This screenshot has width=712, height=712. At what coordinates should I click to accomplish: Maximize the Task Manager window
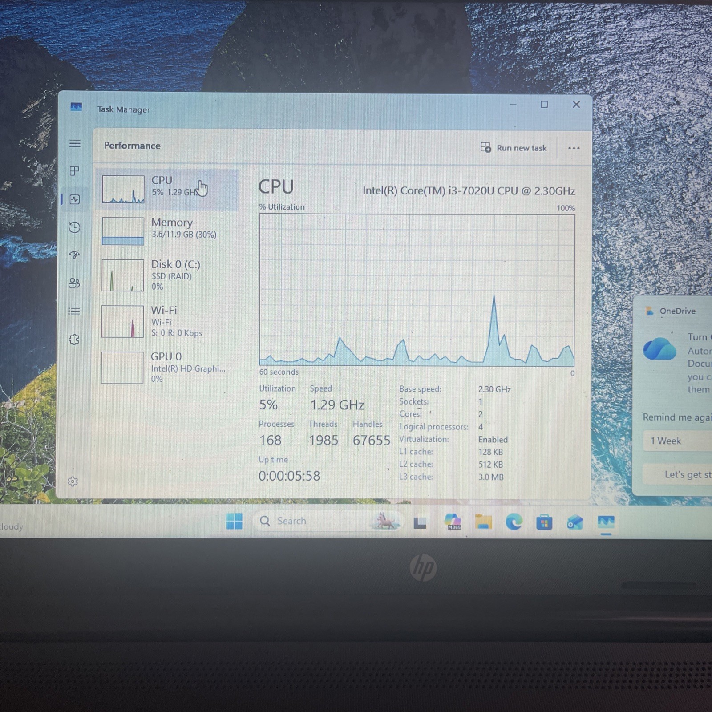tap(544, 105)
